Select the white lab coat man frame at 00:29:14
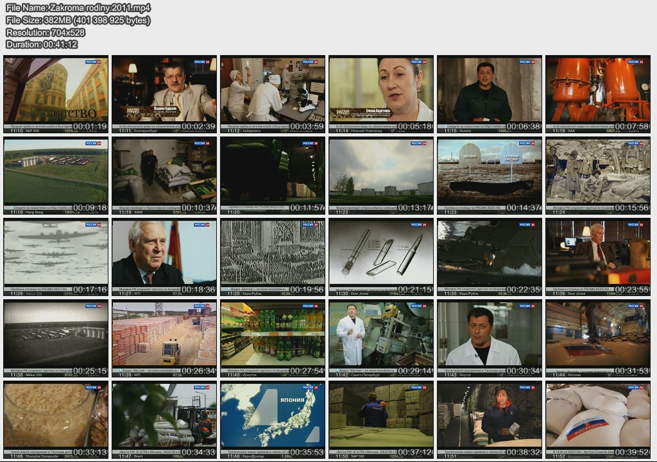The width and height of the screenshot is (657, 462). tap(381, 338)
